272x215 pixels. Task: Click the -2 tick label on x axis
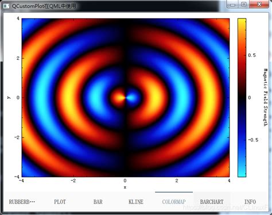pyautogui.click(x=73, y=181)
